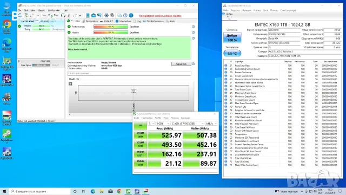Open the Speccy desktop shortcut
The height and width of the screenshot is (195, 346).
pos(7,99)
